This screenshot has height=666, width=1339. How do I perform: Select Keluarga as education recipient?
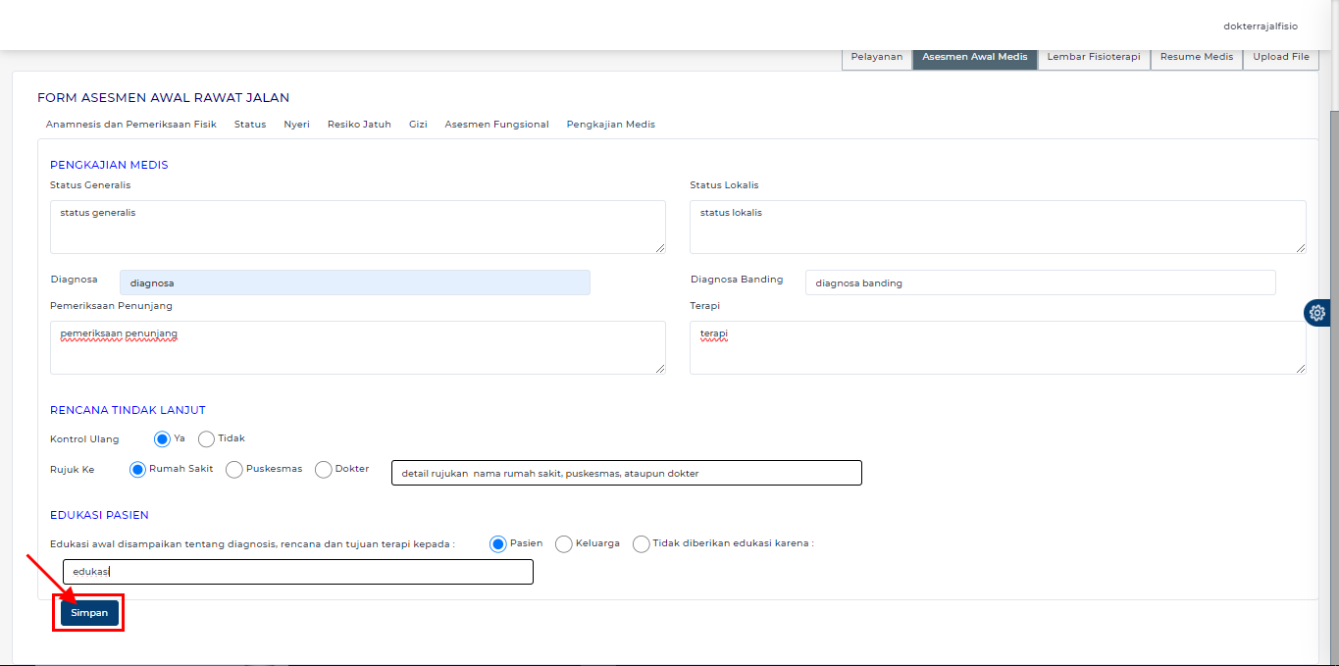pos(564,544)
